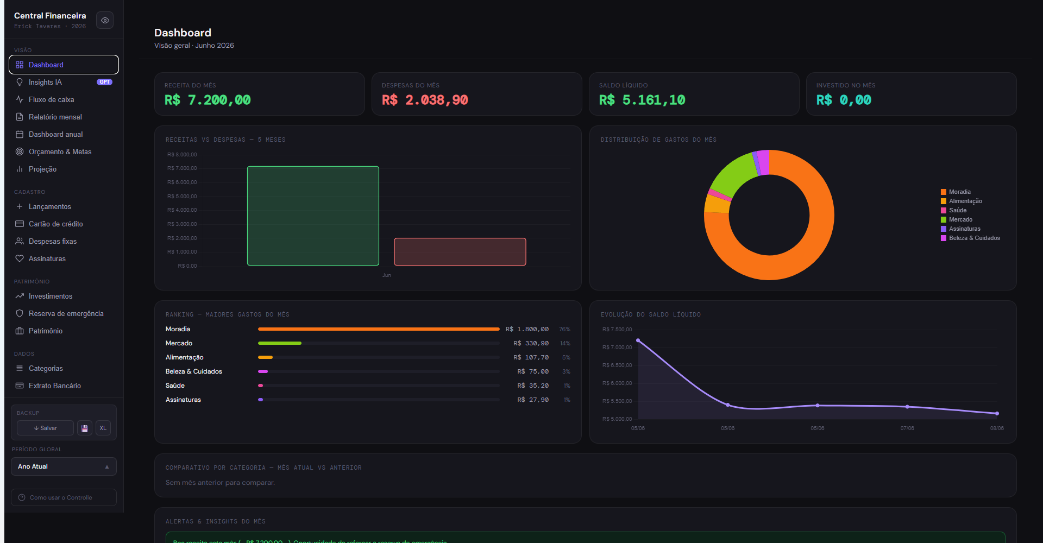The height and width of the screenshot is (543, 1043).
Task: Click the Projeção bar chart icon
Action: (x=20, y=169)
